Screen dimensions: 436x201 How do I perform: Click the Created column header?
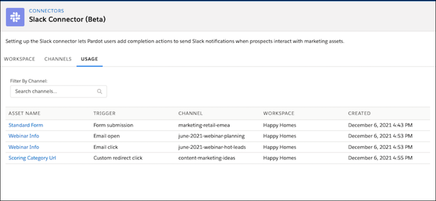tap(359, 113)
